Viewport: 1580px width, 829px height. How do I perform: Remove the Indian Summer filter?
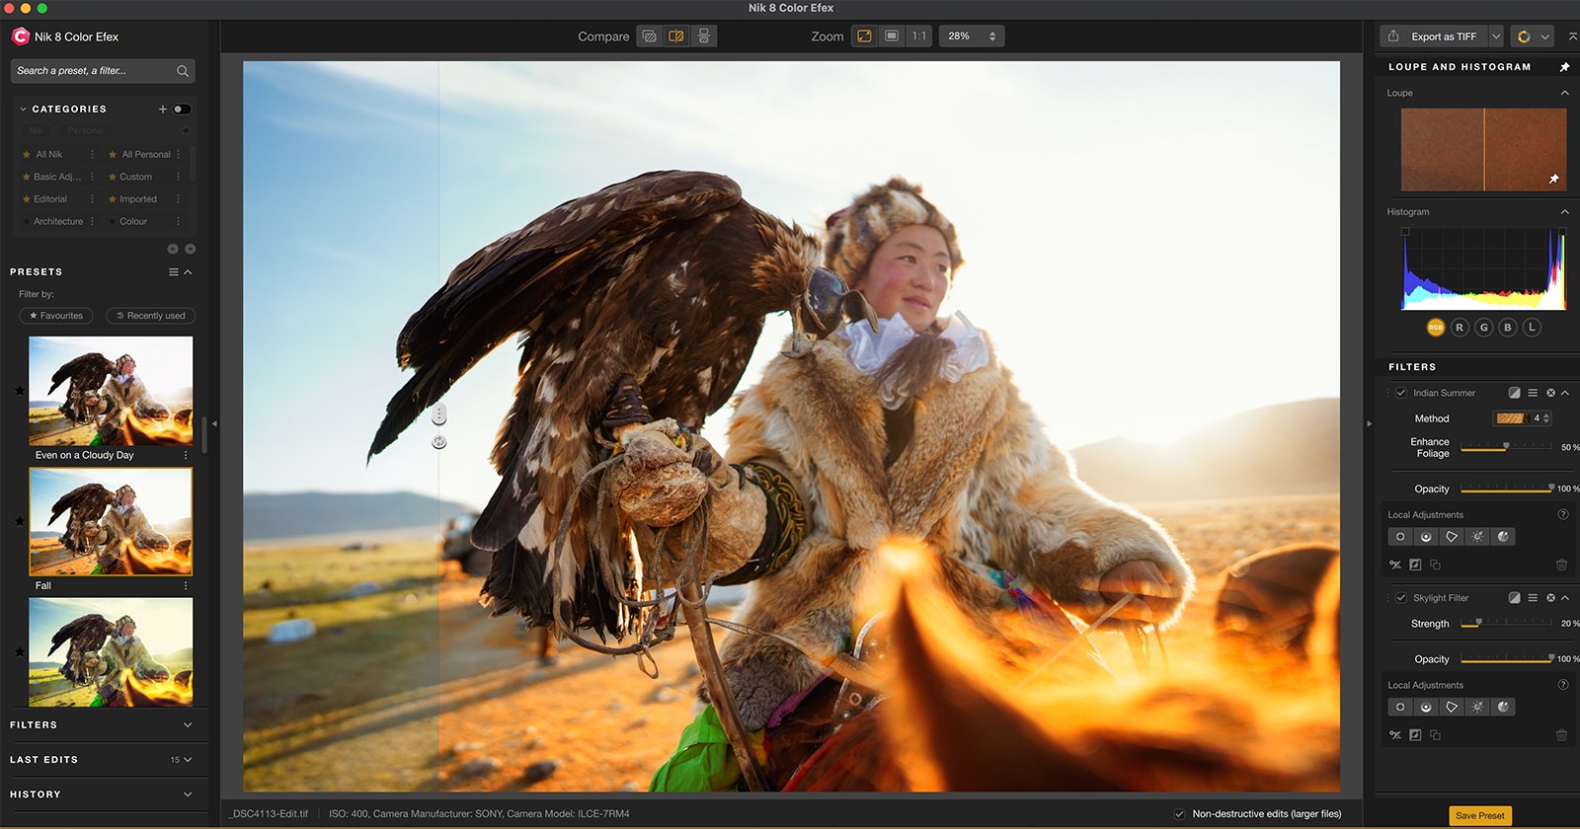tap(1550, 393)
